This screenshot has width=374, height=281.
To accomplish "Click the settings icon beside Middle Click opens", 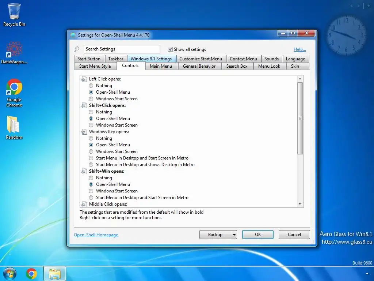I will [84, 204].
